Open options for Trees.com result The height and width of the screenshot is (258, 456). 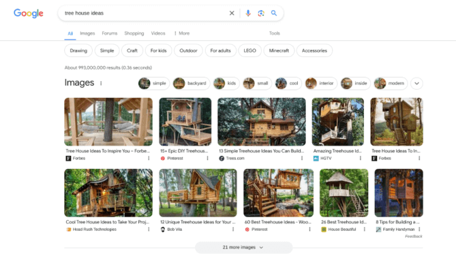click(302, 158)
